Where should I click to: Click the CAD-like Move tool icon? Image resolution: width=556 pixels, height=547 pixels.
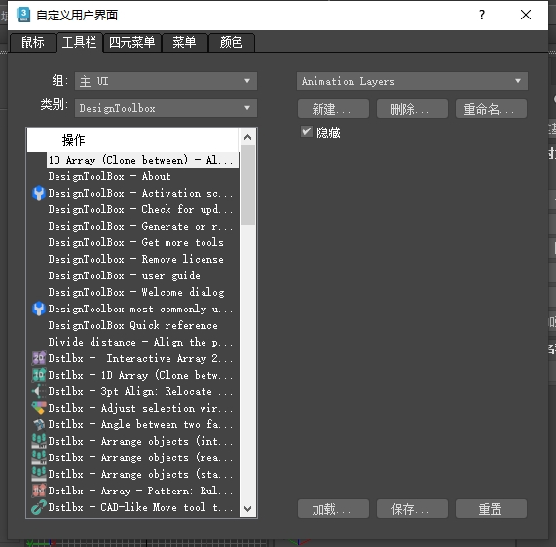[x=39, y=507]
